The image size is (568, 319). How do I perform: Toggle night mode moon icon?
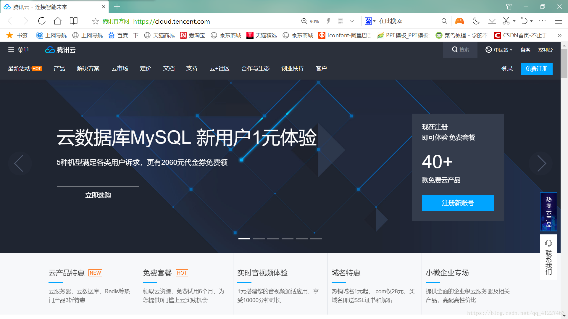tap(476, 21)
